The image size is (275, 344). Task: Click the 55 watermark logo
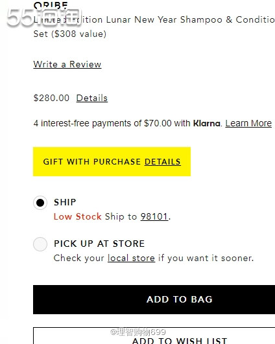coord(44,17)
